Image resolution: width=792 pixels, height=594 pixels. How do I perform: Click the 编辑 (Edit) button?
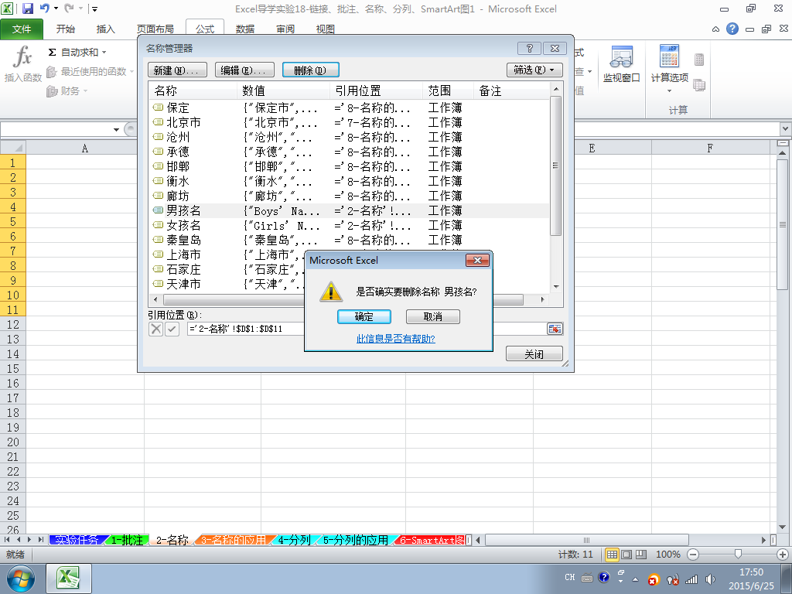click(244, 70)
